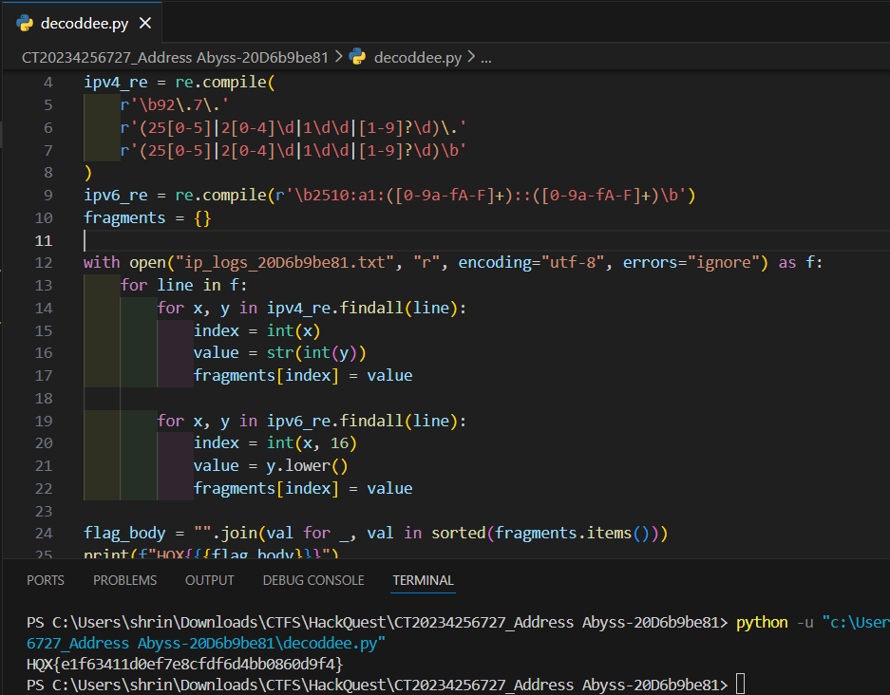The image size is (890, 695).
Task: Open the OUTPUT panel tab
Action: [x=209, y=580]
